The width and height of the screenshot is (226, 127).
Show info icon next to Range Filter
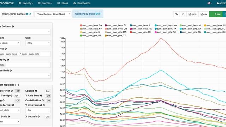click(12, 91)
